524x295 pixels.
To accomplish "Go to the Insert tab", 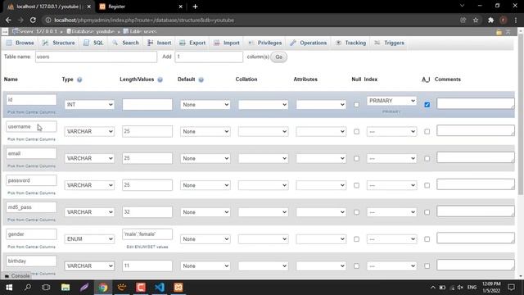I will click(x=160, y=43).
